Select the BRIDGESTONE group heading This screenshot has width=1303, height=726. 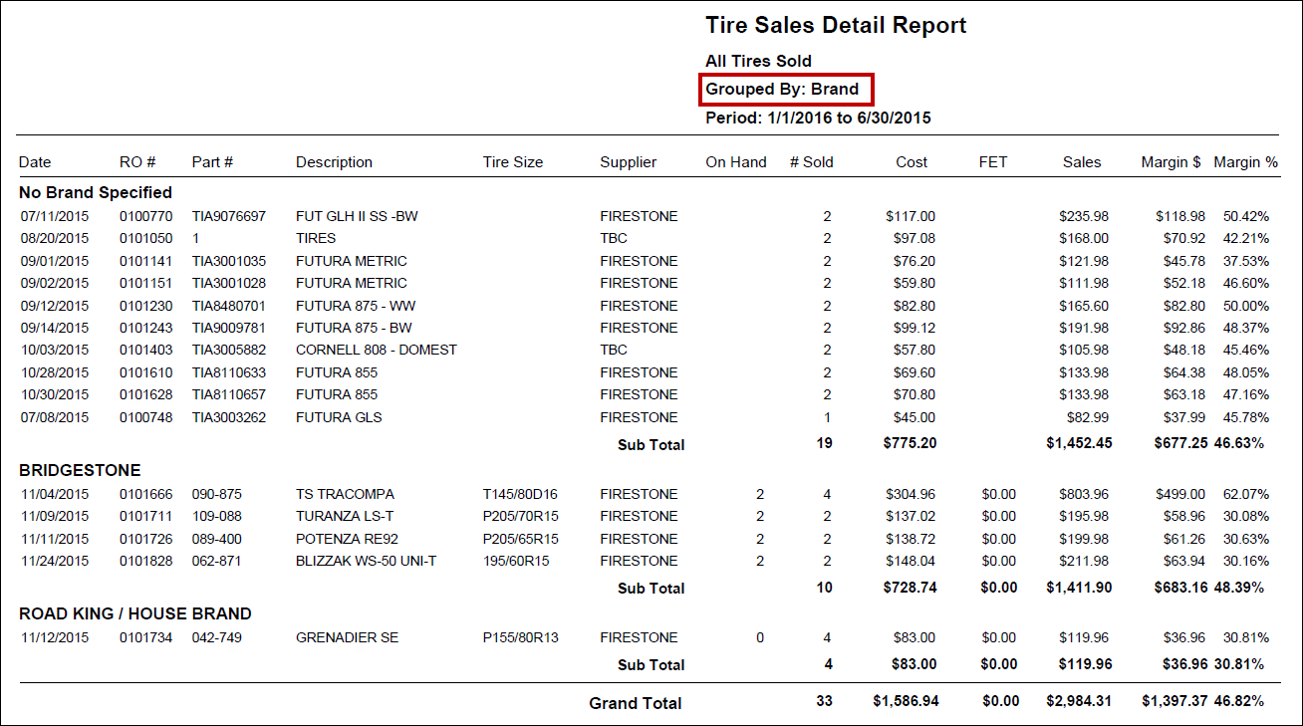click(x=80, y=470)
